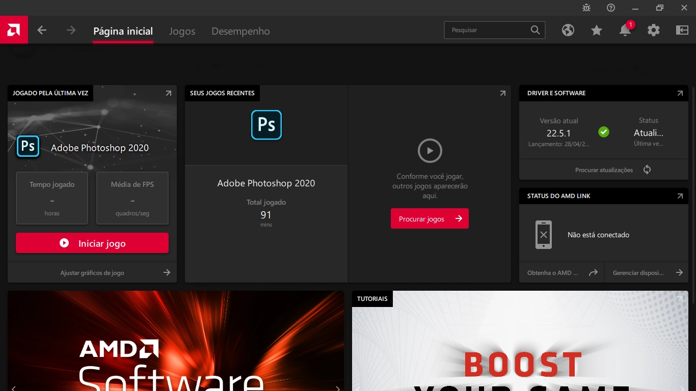Click the disconnected phone icon
696x391 pixels.
pos(544,235)
